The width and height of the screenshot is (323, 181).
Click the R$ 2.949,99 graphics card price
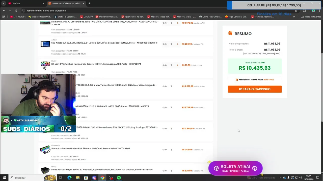[188, 128]
